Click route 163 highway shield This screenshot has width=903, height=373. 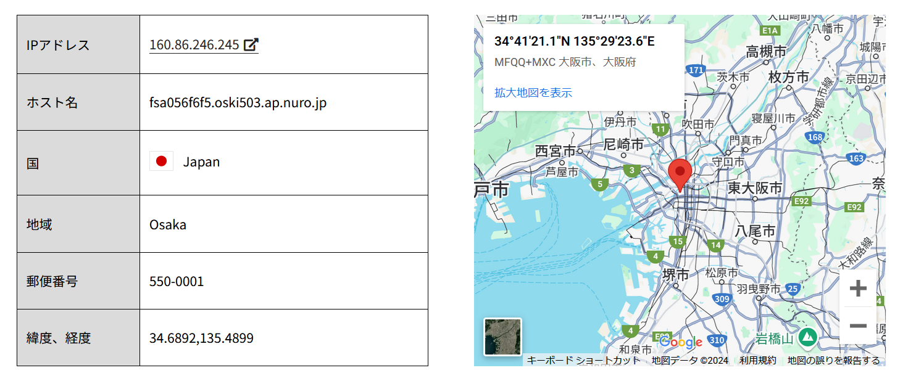click(x=856, y=158)
